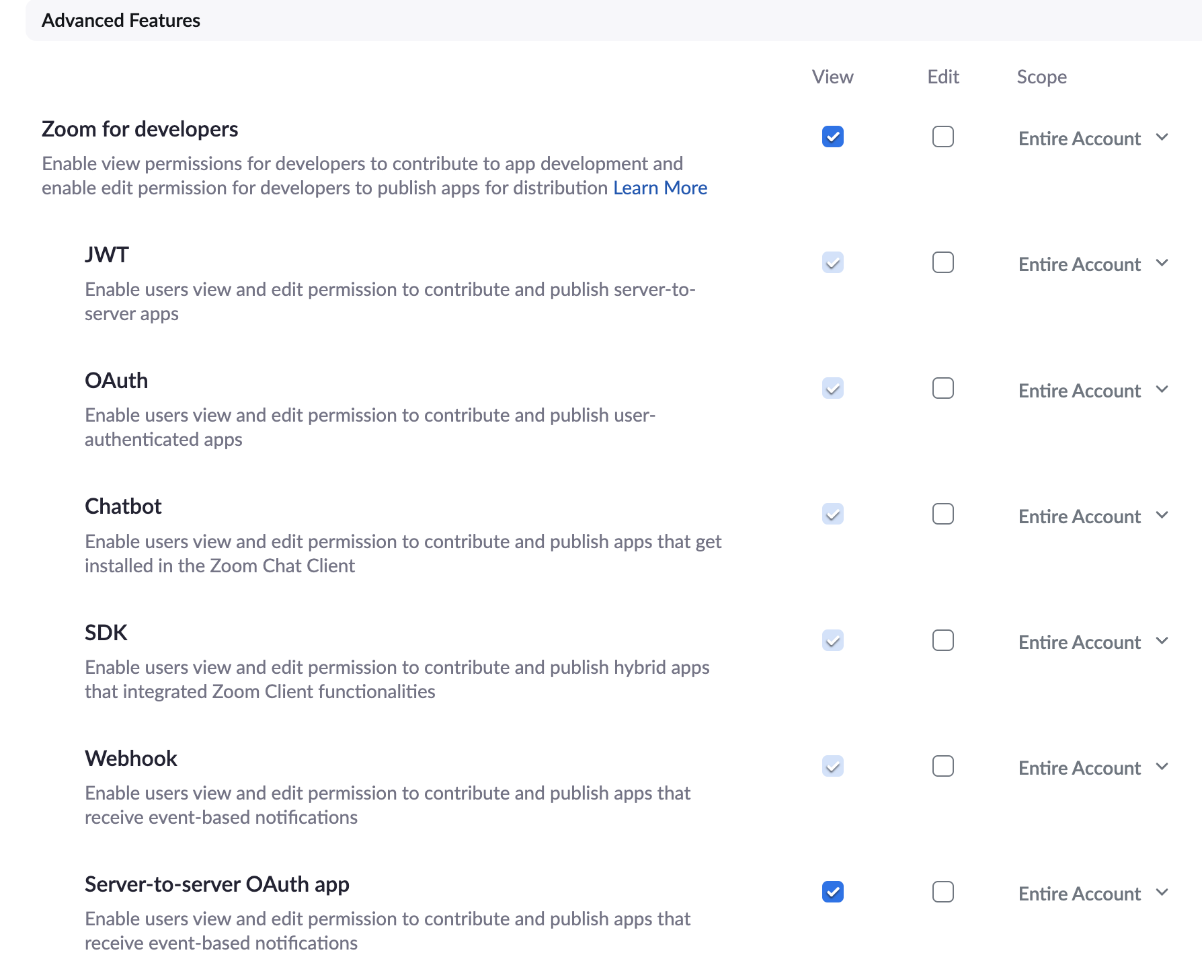Check the Webhook Edit checkbox
The height and width of the screenshot is (963, 1202).
coord(943,766)
